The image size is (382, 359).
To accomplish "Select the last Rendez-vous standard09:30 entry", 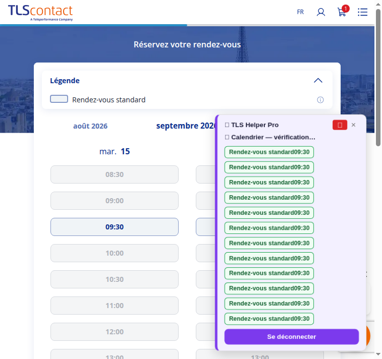I will click(x=269, y=319).
